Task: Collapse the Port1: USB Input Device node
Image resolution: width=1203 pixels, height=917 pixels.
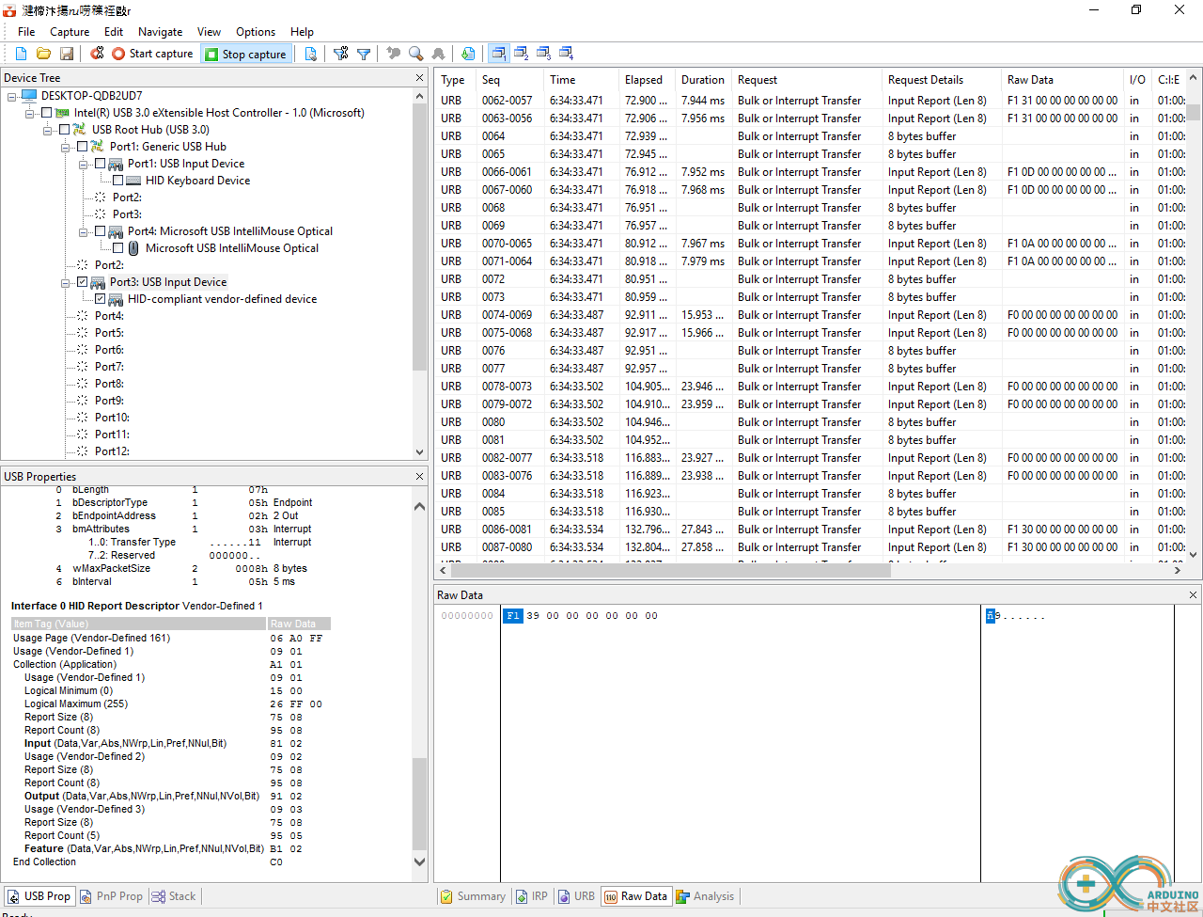Action: point(84,164)
